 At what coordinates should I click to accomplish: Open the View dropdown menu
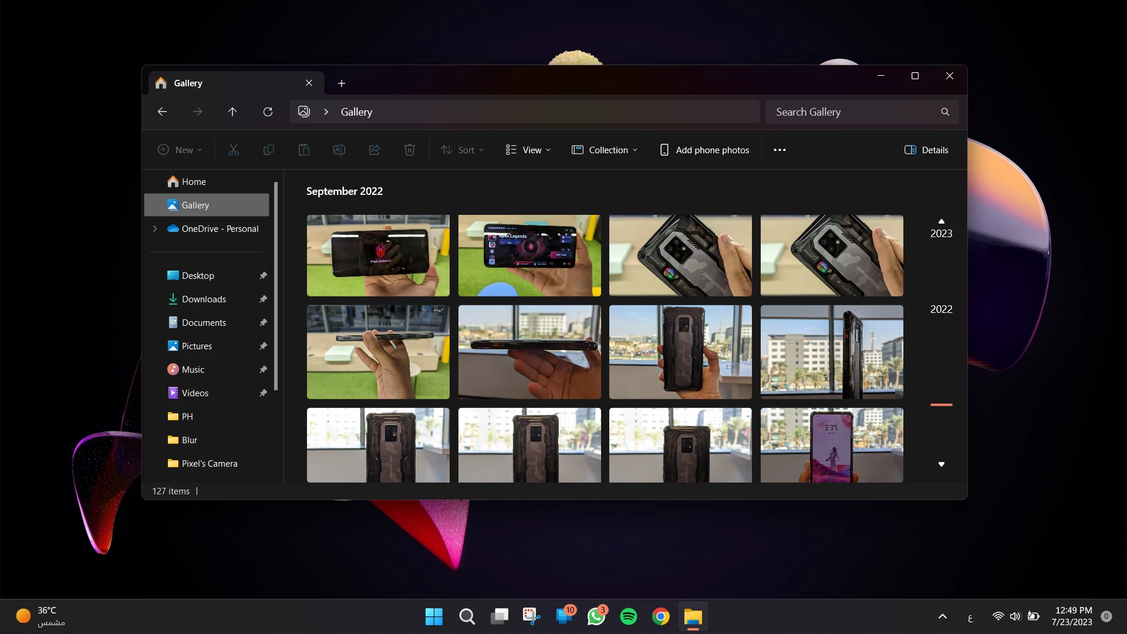coord(528,150)
